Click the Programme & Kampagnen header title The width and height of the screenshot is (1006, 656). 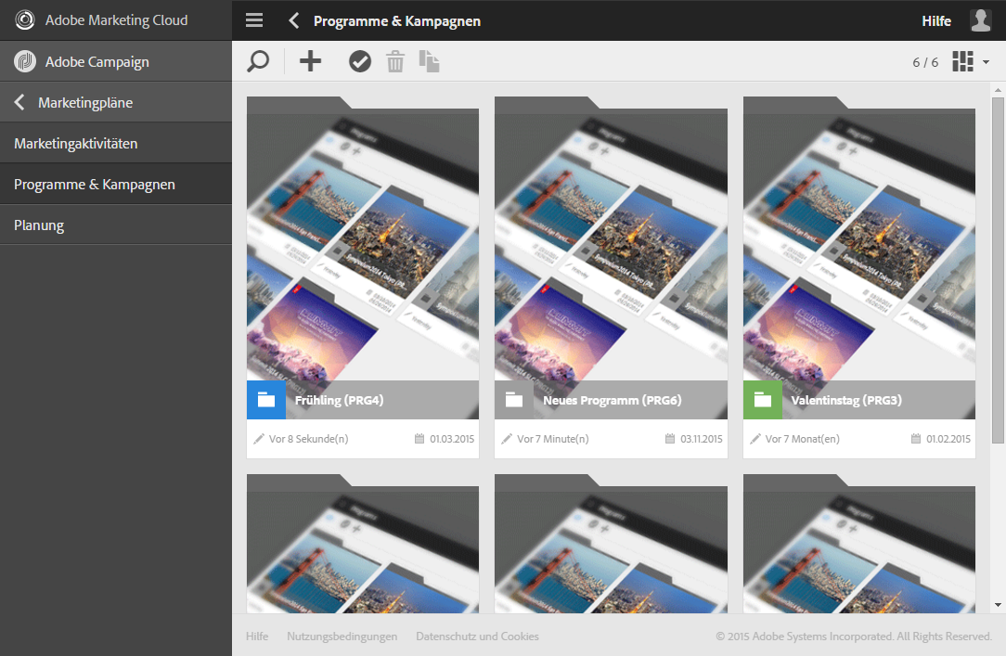397,20
